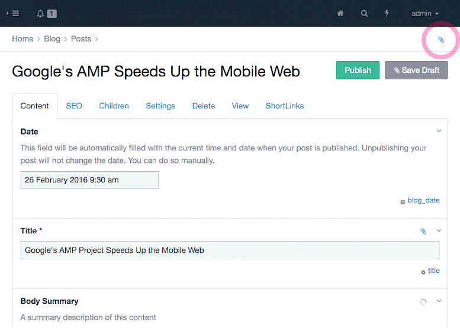Viewport: 460px width, 328px height.
Task: Go to site home icon
Action: 340,13
